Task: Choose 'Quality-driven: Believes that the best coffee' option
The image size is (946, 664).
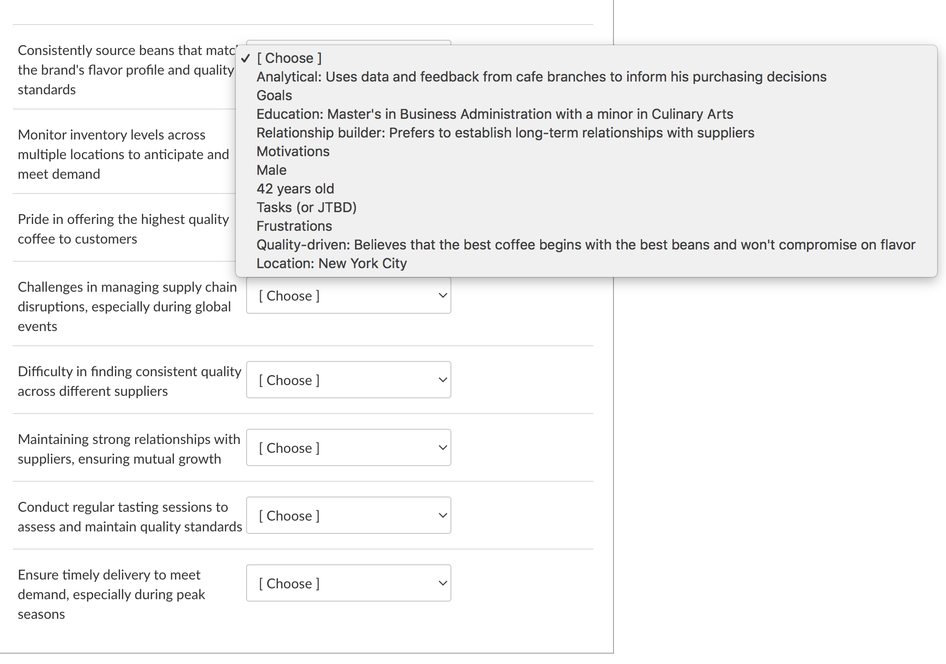Action: click(x=585, y=245)
